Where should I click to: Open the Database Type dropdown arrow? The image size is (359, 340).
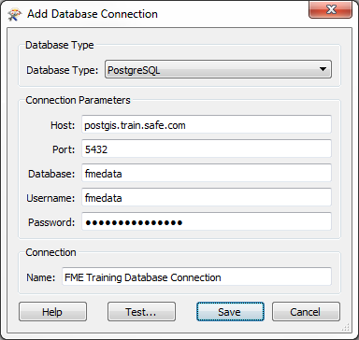point(323,69)
